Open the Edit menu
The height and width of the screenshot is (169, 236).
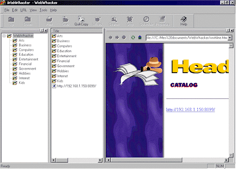15,10
